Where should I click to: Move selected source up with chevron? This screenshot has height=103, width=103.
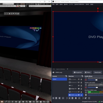tap(79, 98)
